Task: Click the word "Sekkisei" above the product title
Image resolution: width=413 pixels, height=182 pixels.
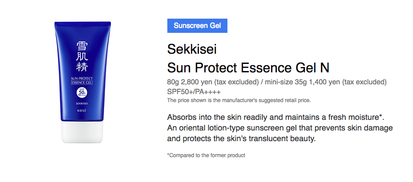Action: click(x=191, y=49)
